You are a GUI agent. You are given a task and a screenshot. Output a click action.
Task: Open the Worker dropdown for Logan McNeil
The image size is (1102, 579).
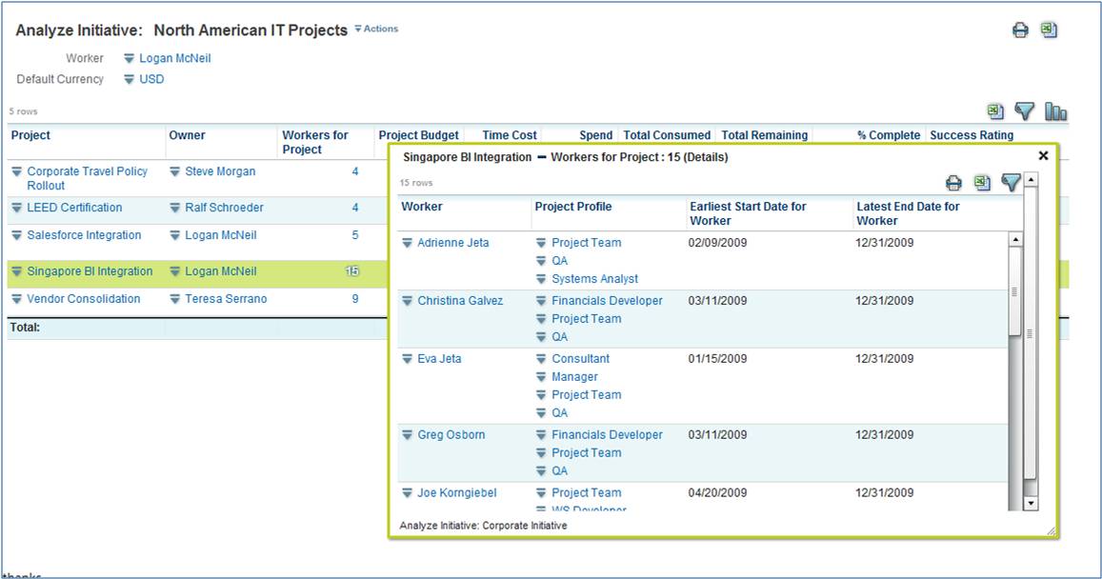point(129,57)
